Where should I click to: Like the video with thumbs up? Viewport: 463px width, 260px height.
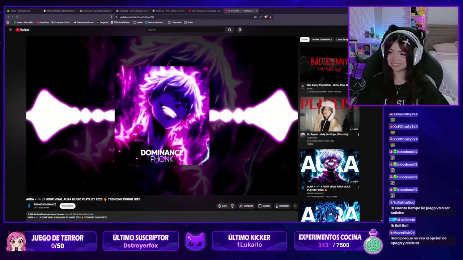[x=222, y=206]
